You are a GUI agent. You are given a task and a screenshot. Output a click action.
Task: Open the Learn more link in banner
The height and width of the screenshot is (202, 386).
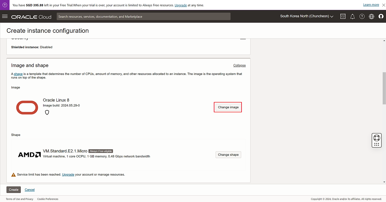pos(371,5)
